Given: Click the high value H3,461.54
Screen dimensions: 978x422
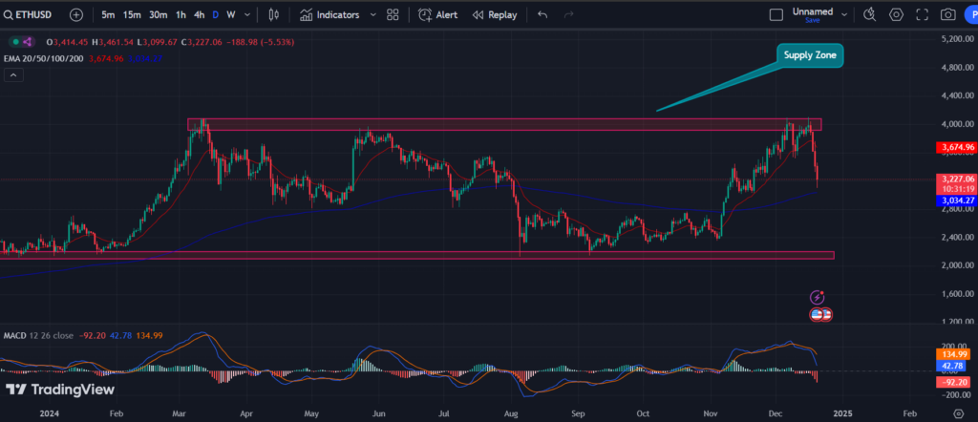Looking at the screenshot, I should tap(113, 42).
